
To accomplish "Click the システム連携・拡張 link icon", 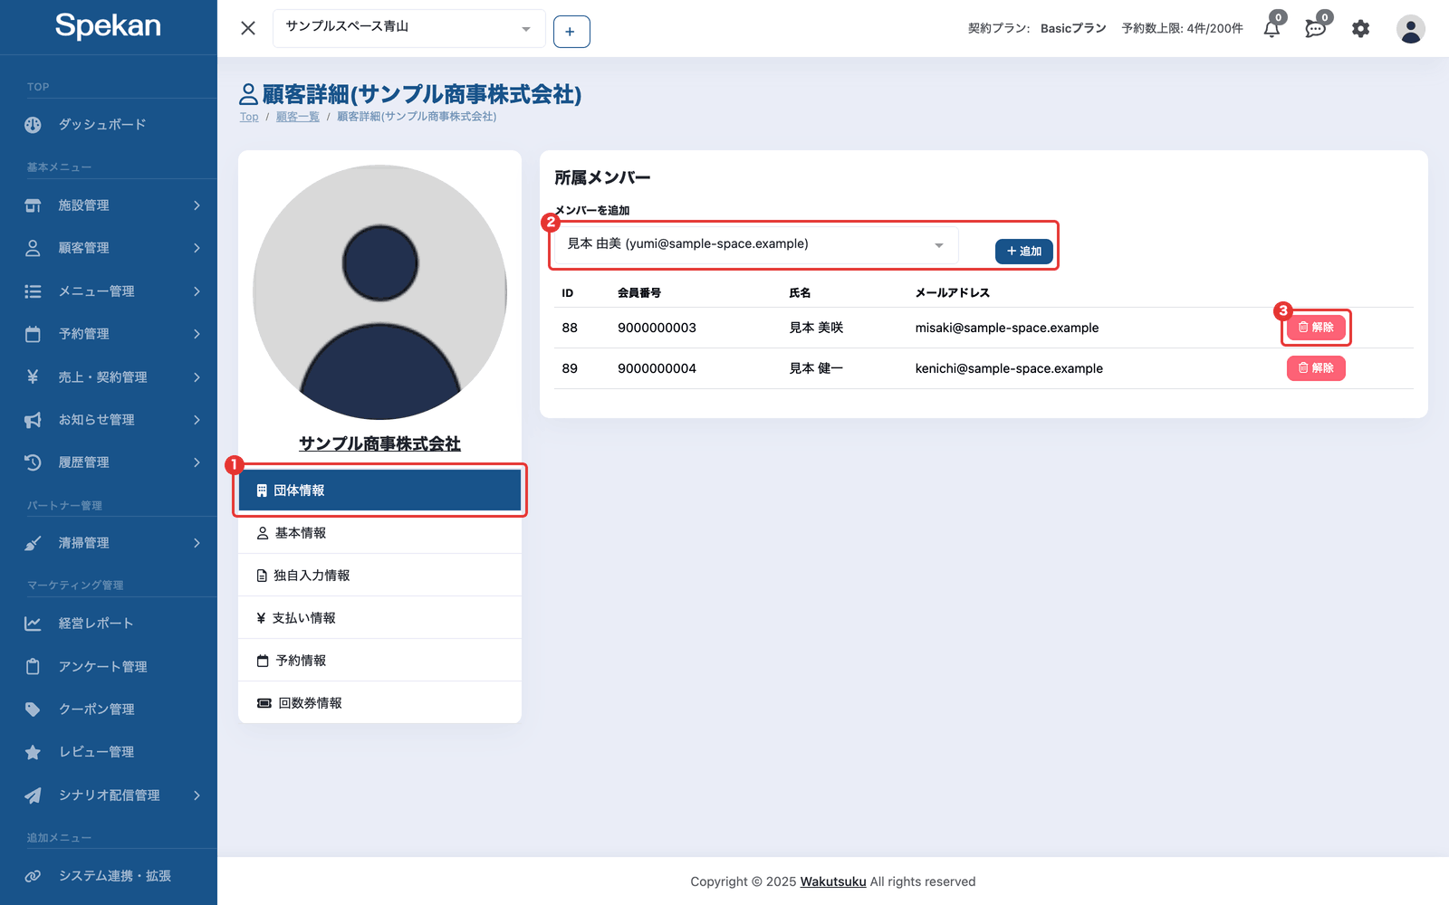I will click(x=33, y=876).
